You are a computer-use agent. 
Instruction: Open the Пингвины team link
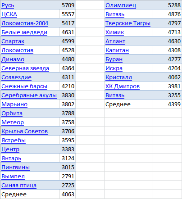click(15, 167)
